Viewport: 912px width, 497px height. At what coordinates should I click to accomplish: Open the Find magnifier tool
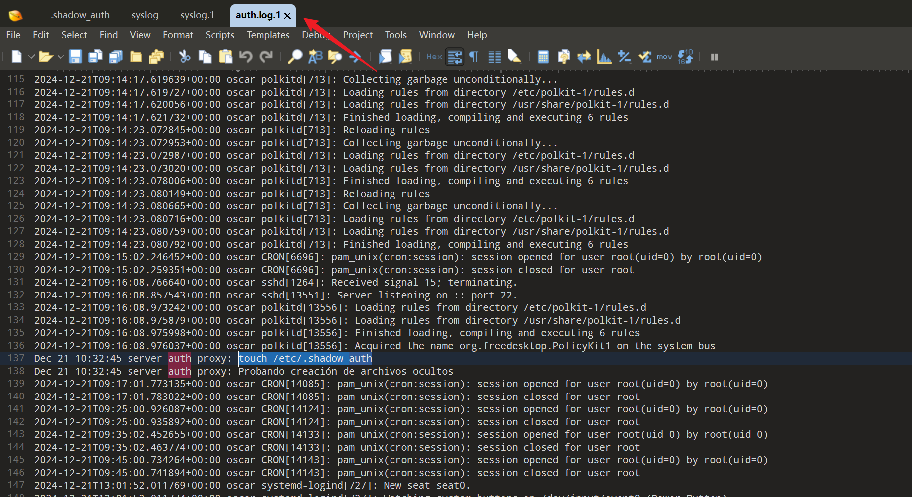tap(295, 57)
